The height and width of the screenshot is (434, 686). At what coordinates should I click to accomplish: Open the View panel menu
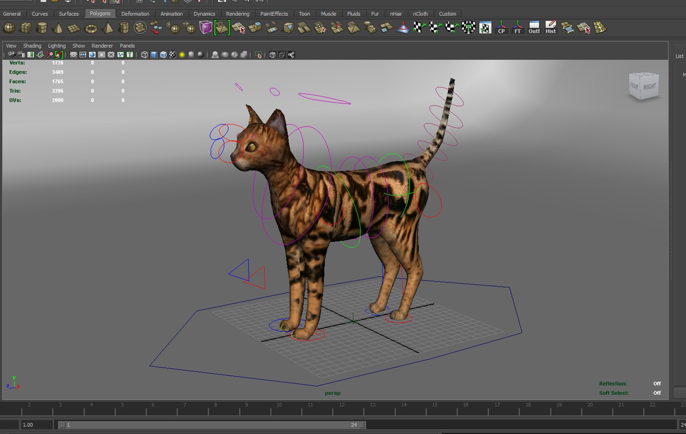[11, 46]
